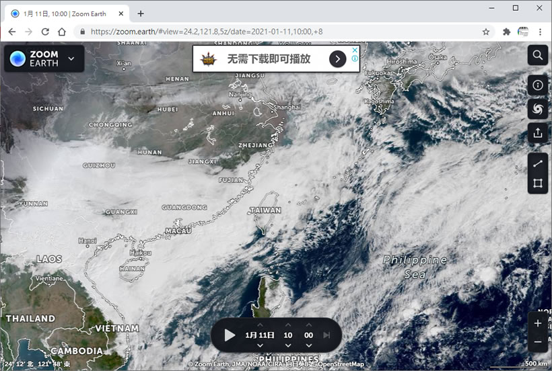
Task: Select the measure distance line tool
Action: [538, 163]
